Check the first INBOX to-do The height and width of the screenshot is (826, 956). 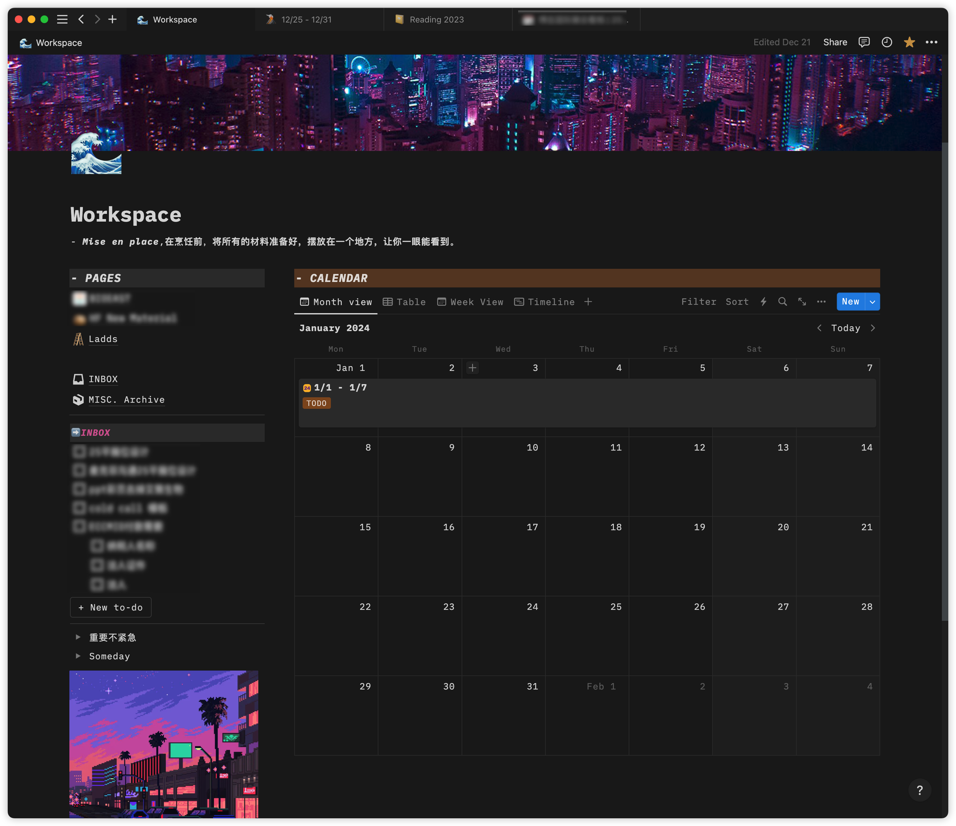pos(79,452)
